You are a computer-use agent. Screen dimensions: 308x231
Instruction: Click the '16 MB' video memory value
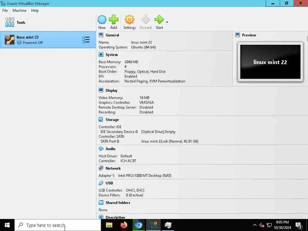tap(144, 98)
